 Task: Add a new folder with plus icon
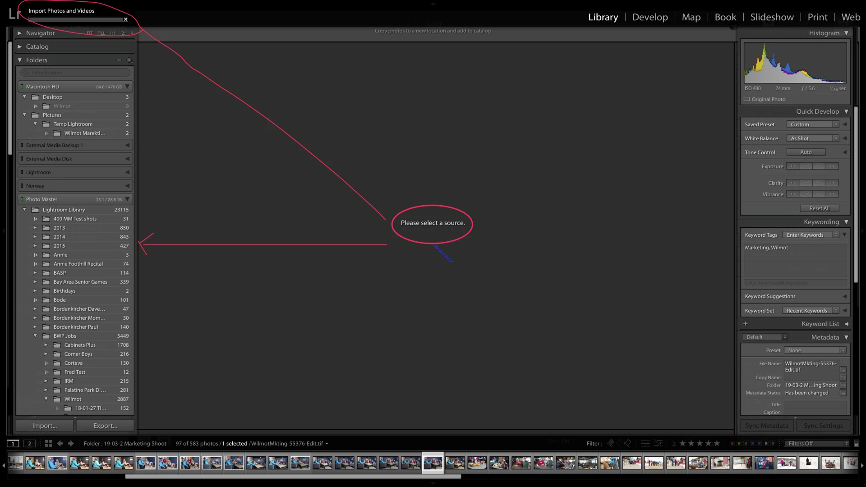(x=129, y=60)
